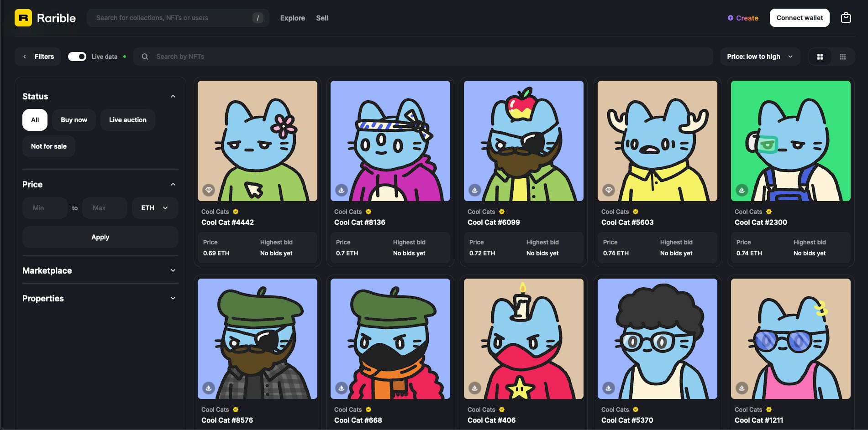Image resolution: width=868 pixels, height=430 pixels.
Task: Click verified badge beside Cool Cats above #2300
Action: pyautogui.click(x=769, y=212)
